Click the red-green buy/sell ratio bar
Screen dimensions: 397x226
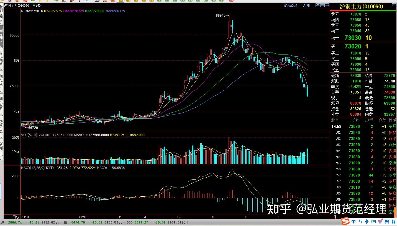363,11
